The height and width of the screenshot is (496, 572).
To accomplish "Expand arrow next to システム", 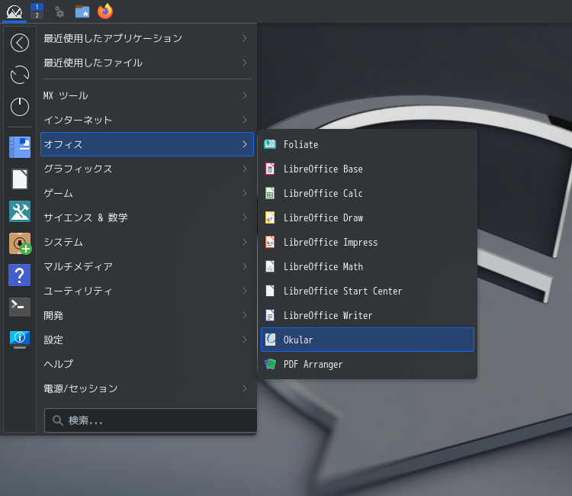I will 245,242.
